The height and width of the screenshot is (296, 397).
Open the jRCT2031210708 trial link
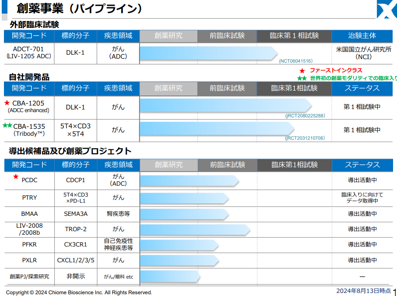[305, 138]
